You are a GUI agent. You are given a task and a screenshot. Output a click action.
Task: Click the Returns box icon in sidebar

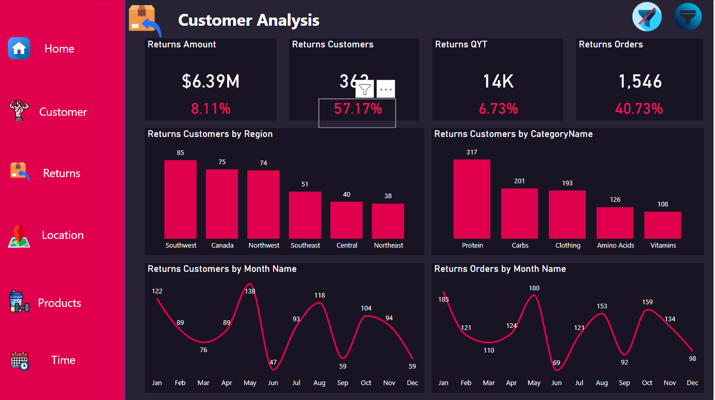[20, 172]
